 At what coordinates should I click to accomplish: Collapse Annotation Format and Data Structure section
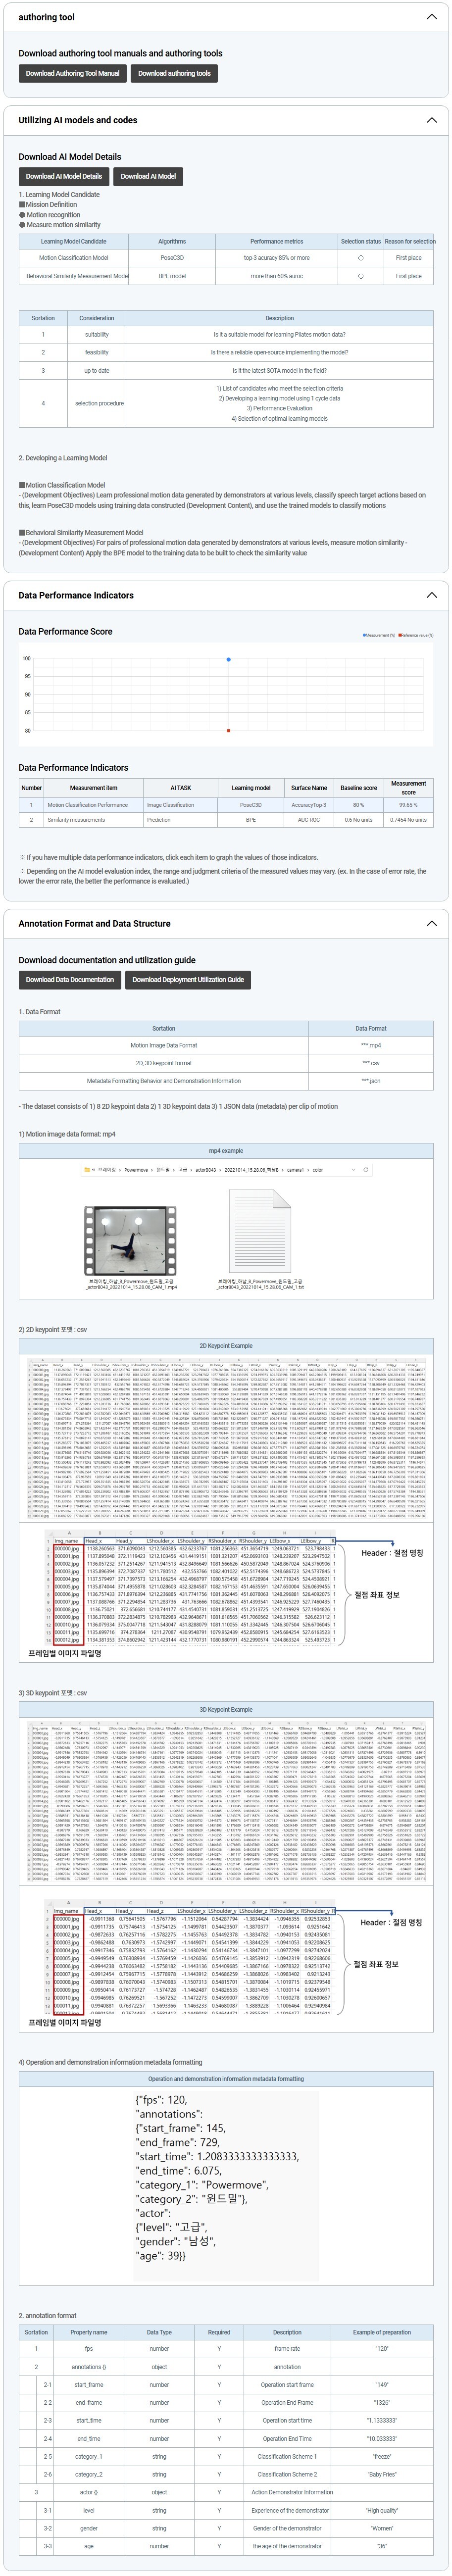[x=431, y=923]
